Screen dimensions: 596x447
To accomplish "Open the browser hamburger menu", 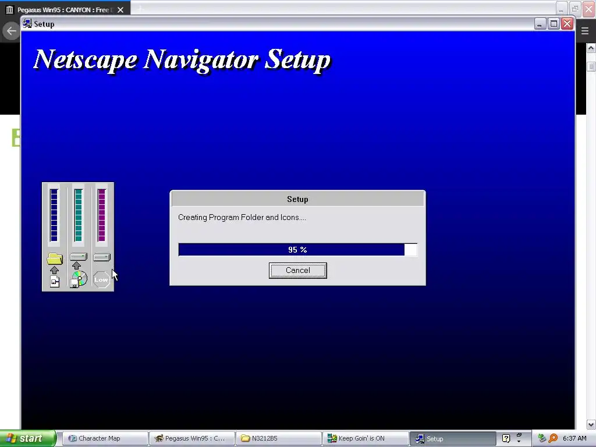I will pyautogui.click(x=585, y=31).
